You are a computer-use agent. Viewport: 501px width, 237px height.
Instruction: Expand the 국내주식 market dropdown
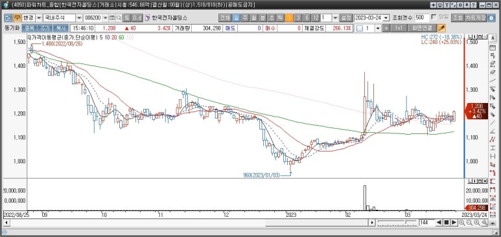[79, 18]
